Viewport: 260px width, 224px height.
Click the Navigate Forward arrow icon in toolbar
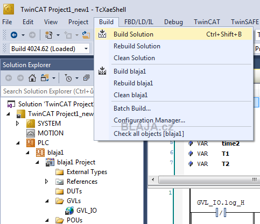click(x=32, y=35)
